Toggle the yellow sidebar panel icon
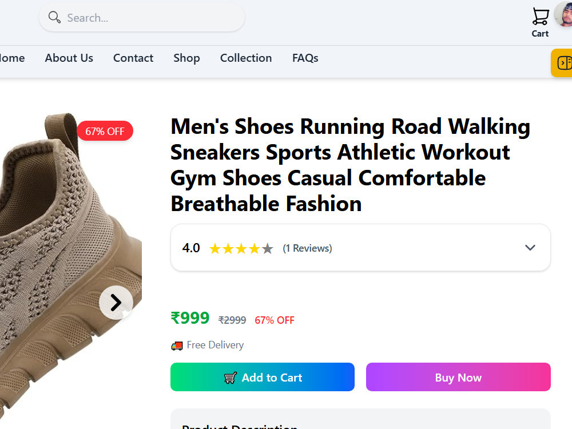 click(x=564, y=63)
